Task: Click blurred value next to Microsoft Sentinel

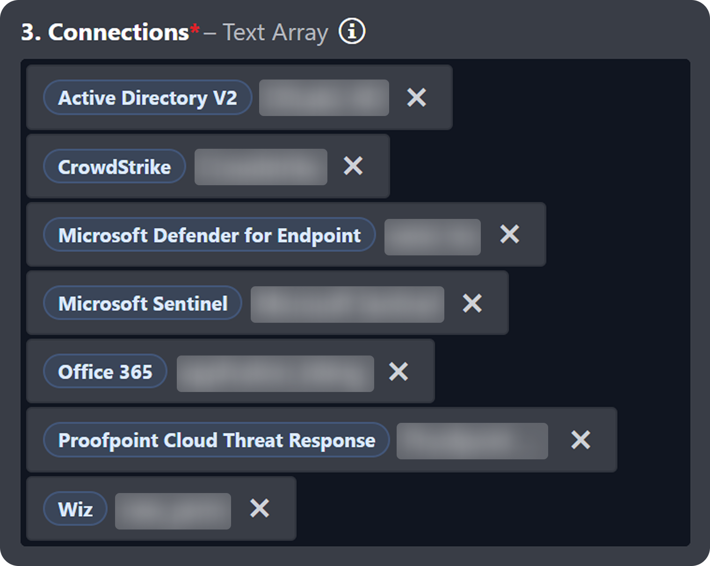Action: click(347, 305)
